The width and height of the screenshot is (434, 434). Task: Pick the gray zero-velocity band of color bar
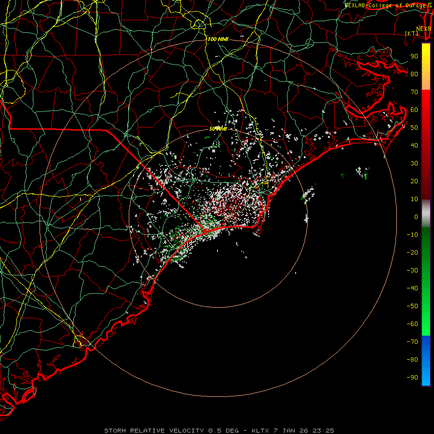pos(426,214)
